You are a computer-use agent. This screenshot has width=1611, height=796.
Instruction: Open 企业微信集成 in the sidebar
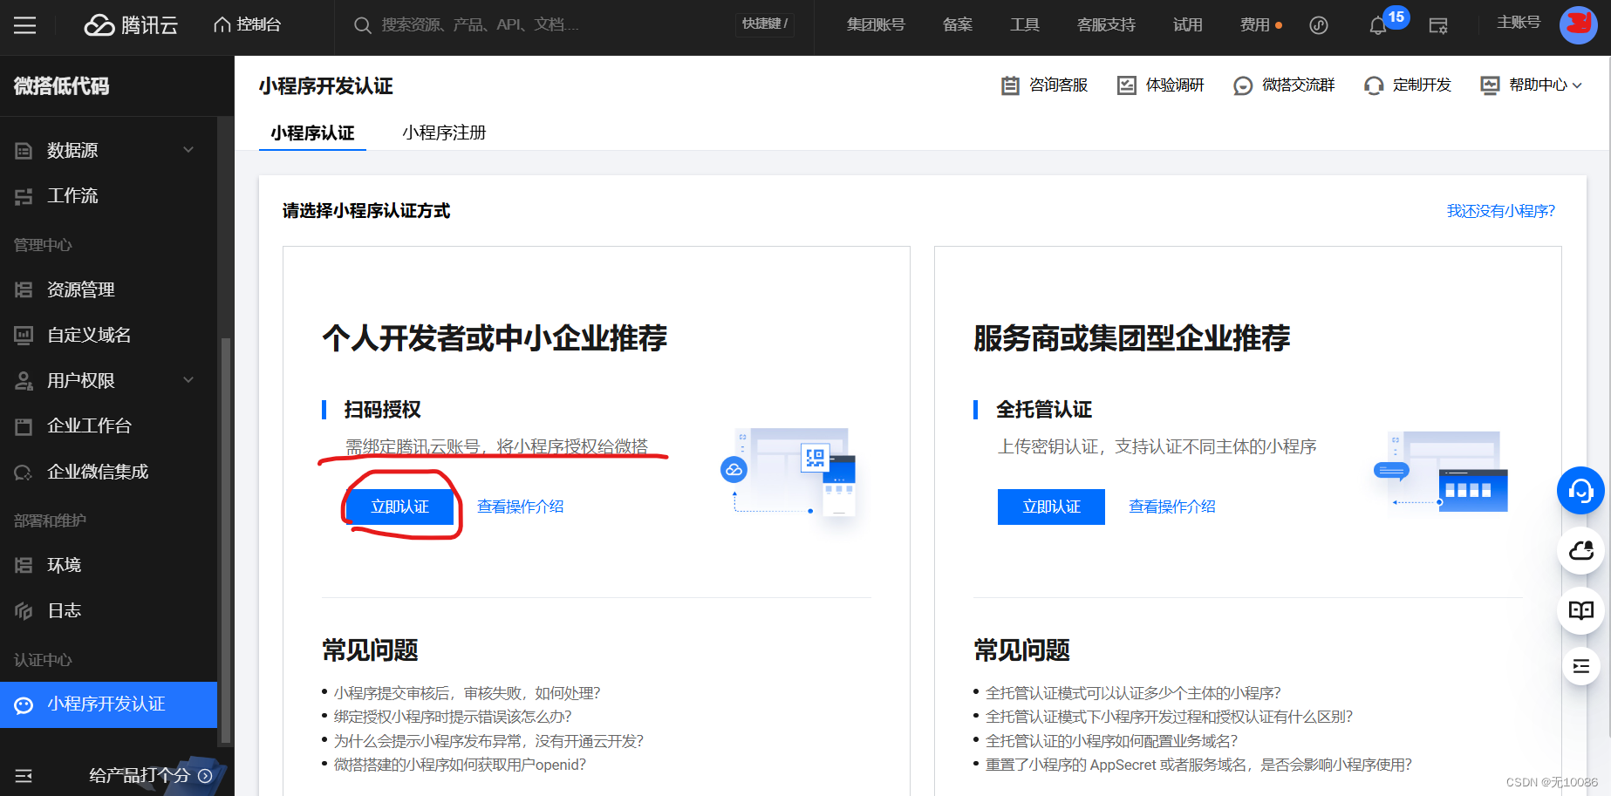(x=108, y=472)
